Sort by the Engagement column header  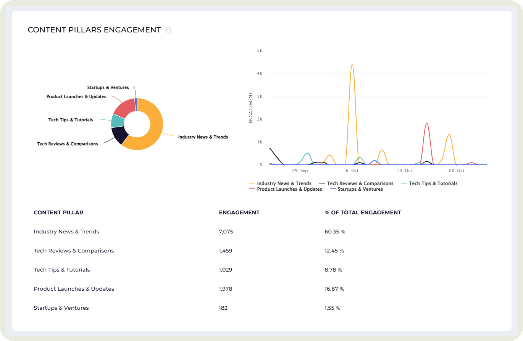pos(239,212)
